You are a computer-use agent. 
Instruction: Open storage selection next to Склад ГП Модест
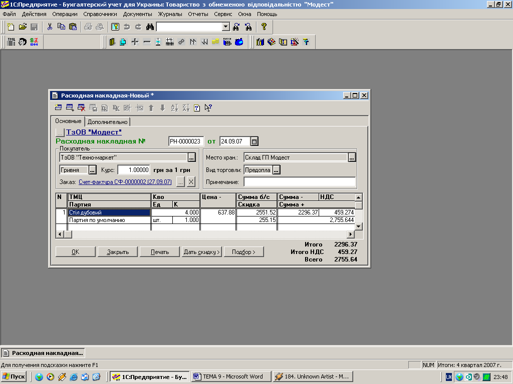click(352, 157)
